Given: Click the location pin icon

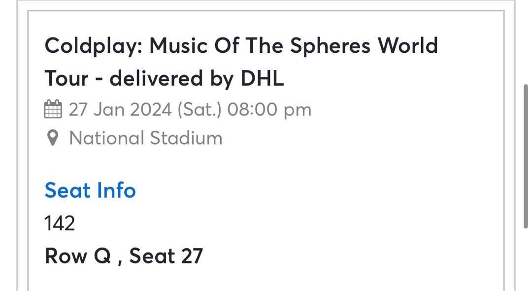Looking at the screenshot, I should 53,138.
